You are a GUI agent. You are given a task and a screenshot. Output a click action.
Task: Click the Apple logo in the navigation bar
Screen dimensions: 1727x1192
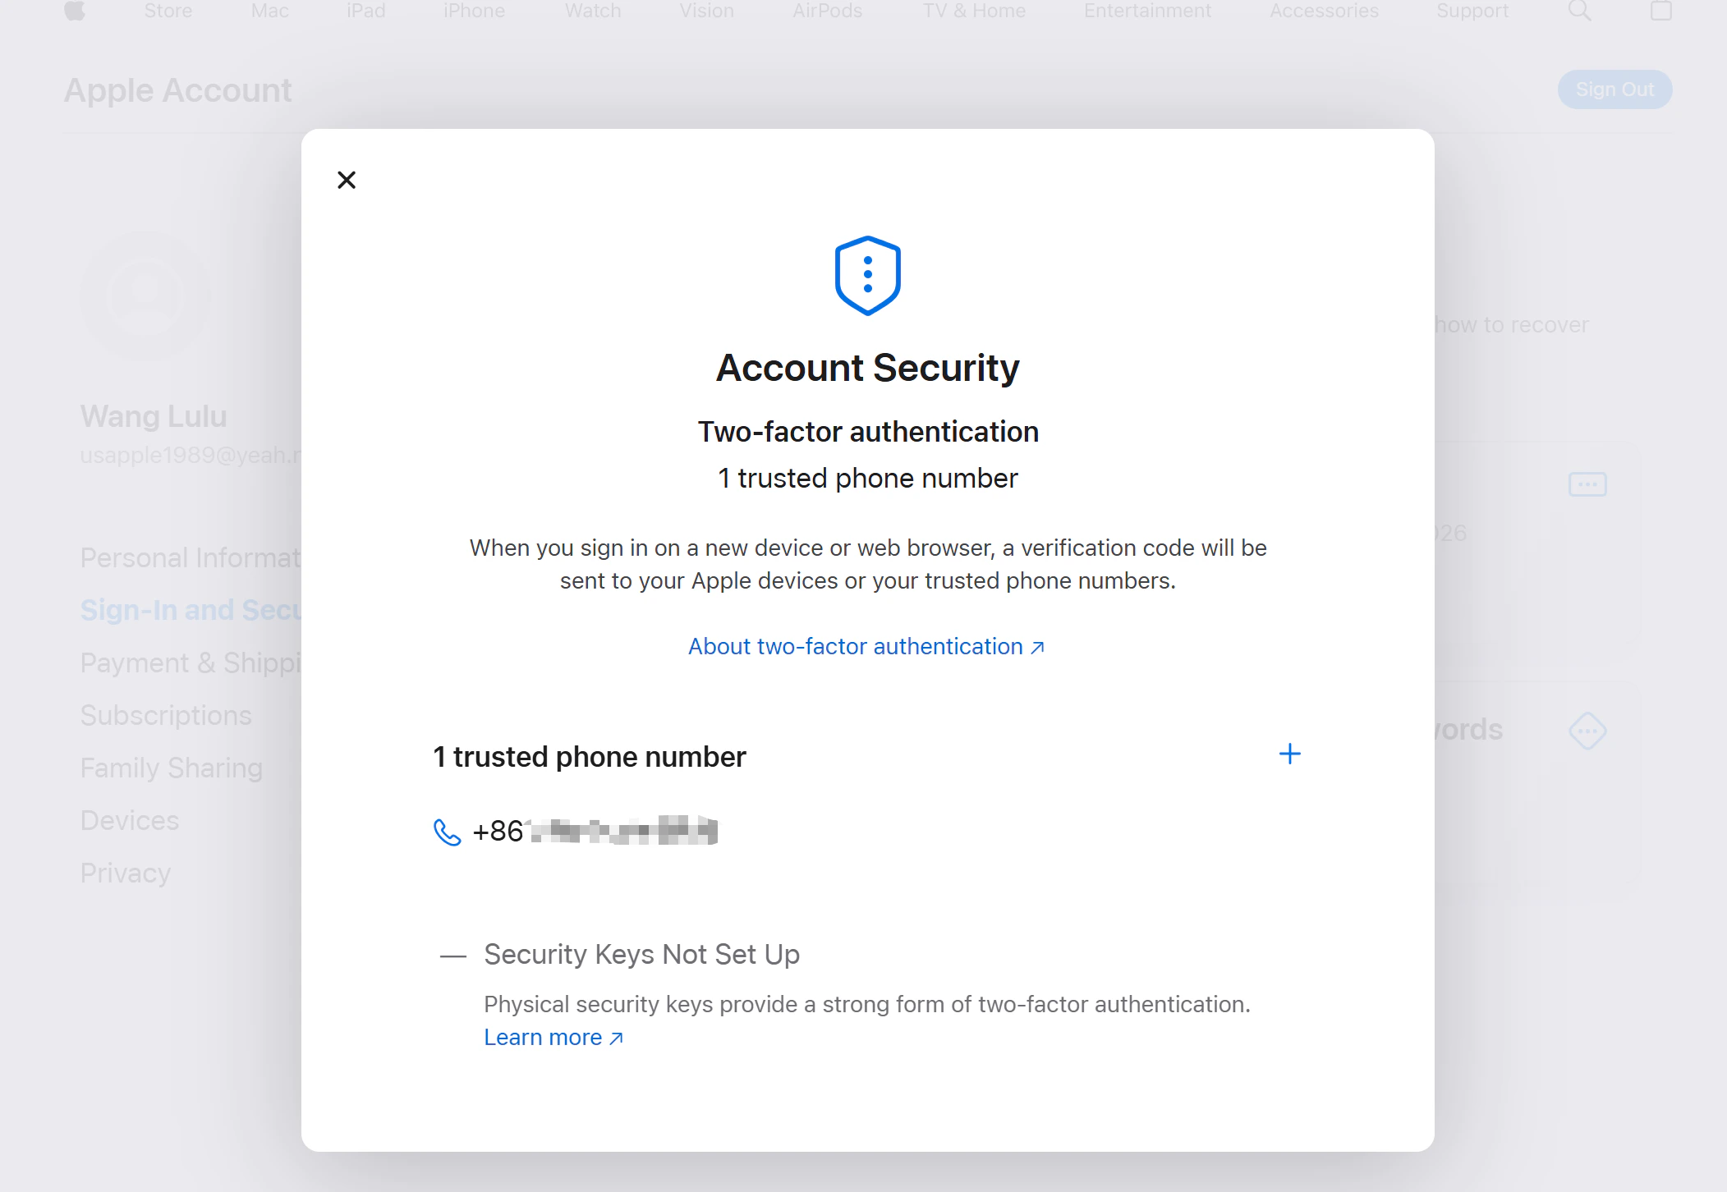[x=76, y=11]
